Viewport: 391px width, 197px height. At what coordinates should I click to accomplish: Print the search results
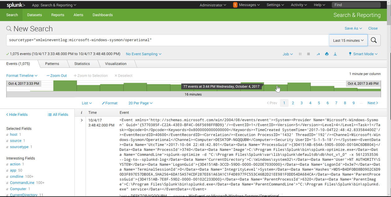(x=327, y=54)
